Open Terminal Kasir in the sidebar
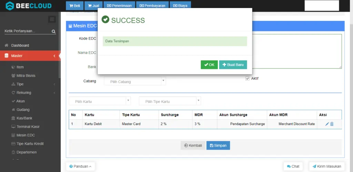This screenshot has height=172, width=353. [x=28, y=127]
